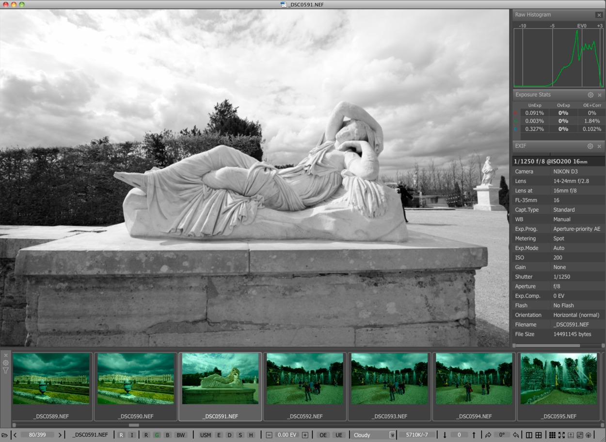The image size is (606, 442).
Task: Switch to the four-pane grid layout
Action: 538,435
